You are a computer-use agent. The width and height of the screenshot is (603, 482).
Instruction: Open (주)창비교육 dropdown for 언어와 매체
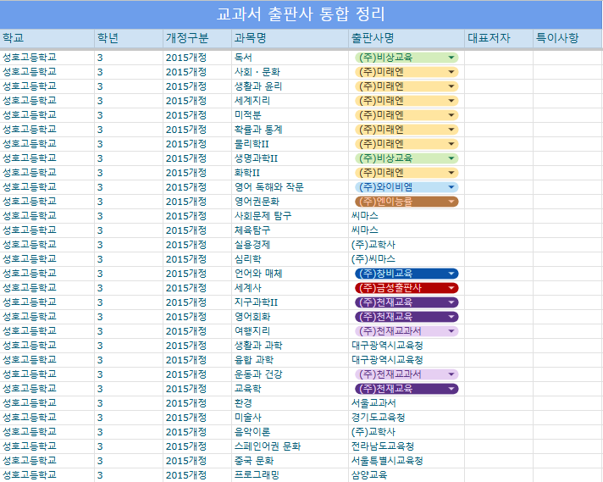451,274
